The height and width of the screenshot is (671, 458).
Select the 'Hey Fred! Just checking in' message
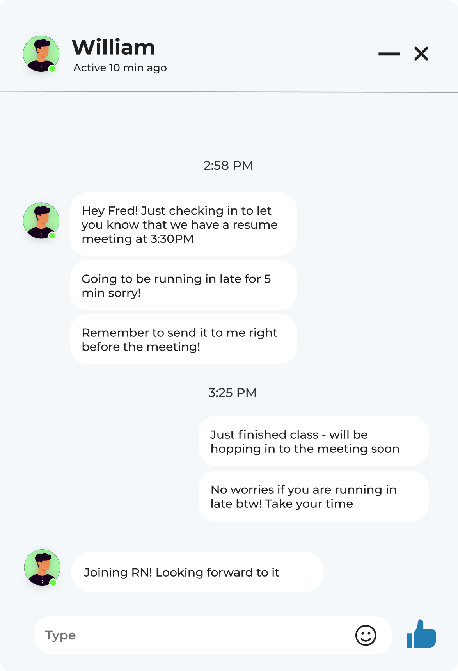(183, 224)
